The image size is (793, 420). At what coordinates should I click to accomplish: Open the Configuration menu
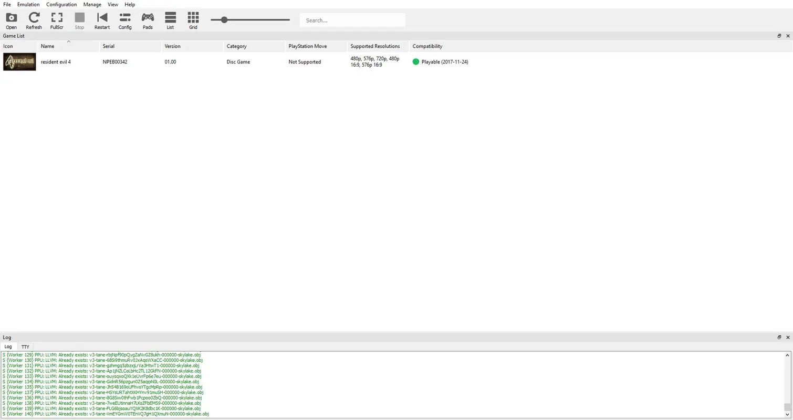[x=61, y=4]
